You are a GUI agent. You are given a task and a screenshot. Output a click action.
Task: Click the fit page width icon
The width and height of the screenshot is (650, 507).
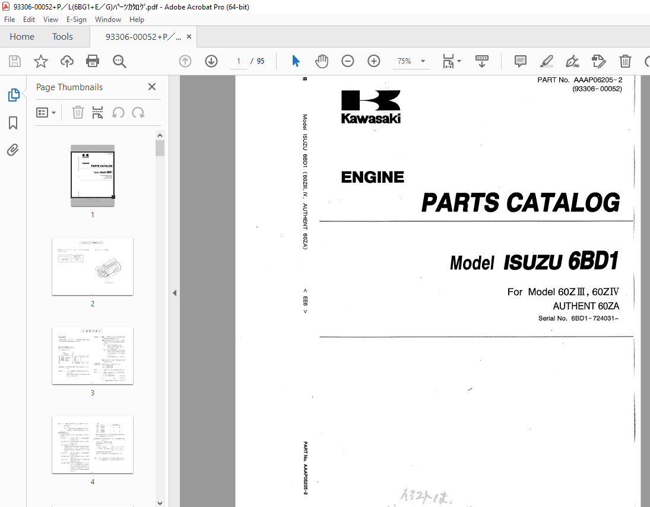(449, 61)
